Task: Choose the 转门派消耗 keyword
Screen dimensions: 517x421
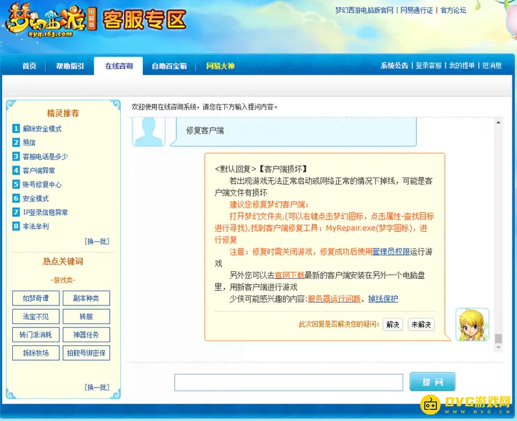Action: 36,334
